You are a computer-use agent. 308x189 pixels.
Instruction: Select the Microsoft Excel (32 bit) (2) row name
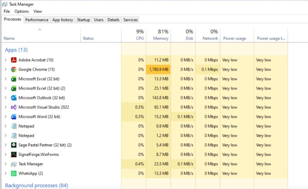click(42, 88)
